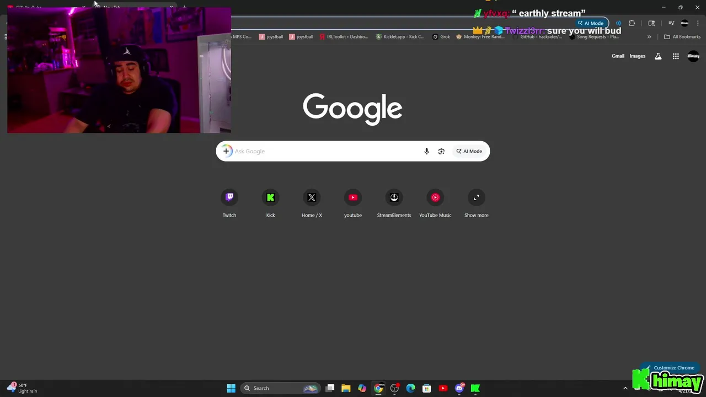Viewport: 706px width, 397px height.
Task: Launch Copilot from the taskbar
Action: click(362, 388)
